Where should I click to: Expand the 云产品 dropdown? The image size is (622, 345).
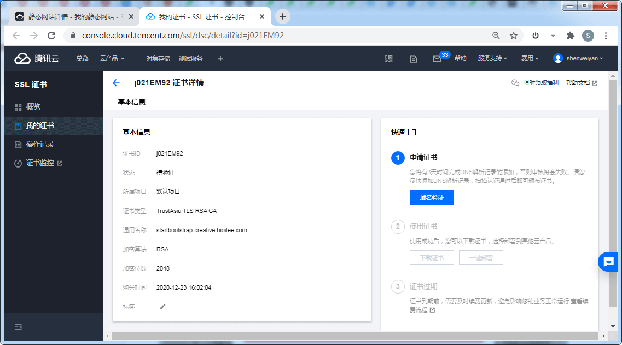coord(112,59)
